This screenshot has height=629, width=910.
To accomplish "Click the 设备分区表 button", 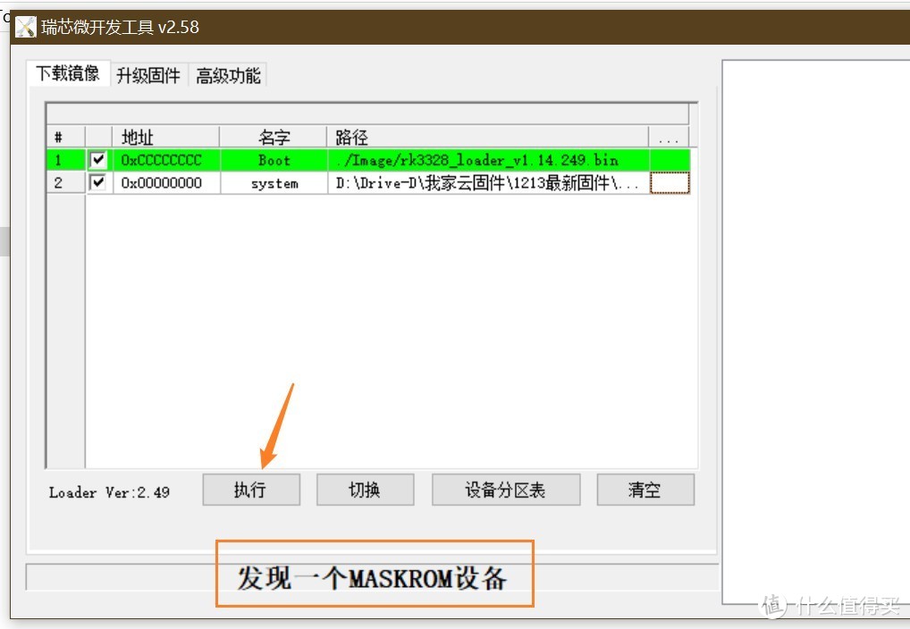I will coord(505,490).
